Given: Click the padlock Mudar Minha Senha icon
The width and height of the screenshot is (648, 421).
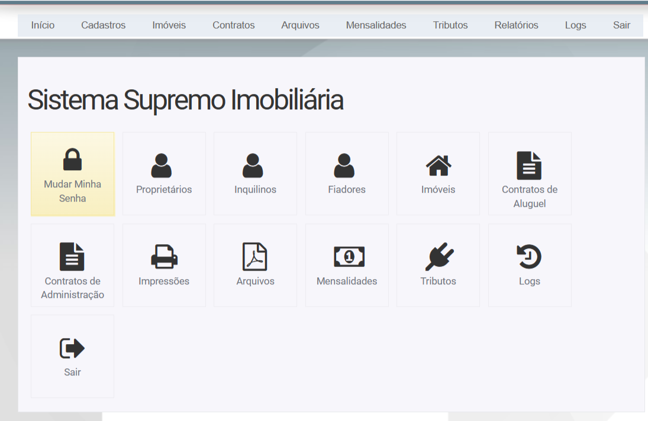Looking at the screenshot, I should click(x=72, y=160).
